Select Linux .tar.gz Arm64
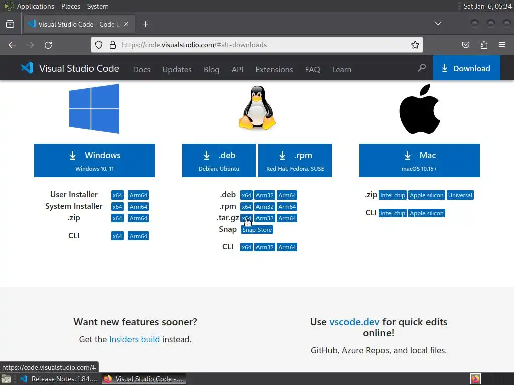 tap(287, 218)
